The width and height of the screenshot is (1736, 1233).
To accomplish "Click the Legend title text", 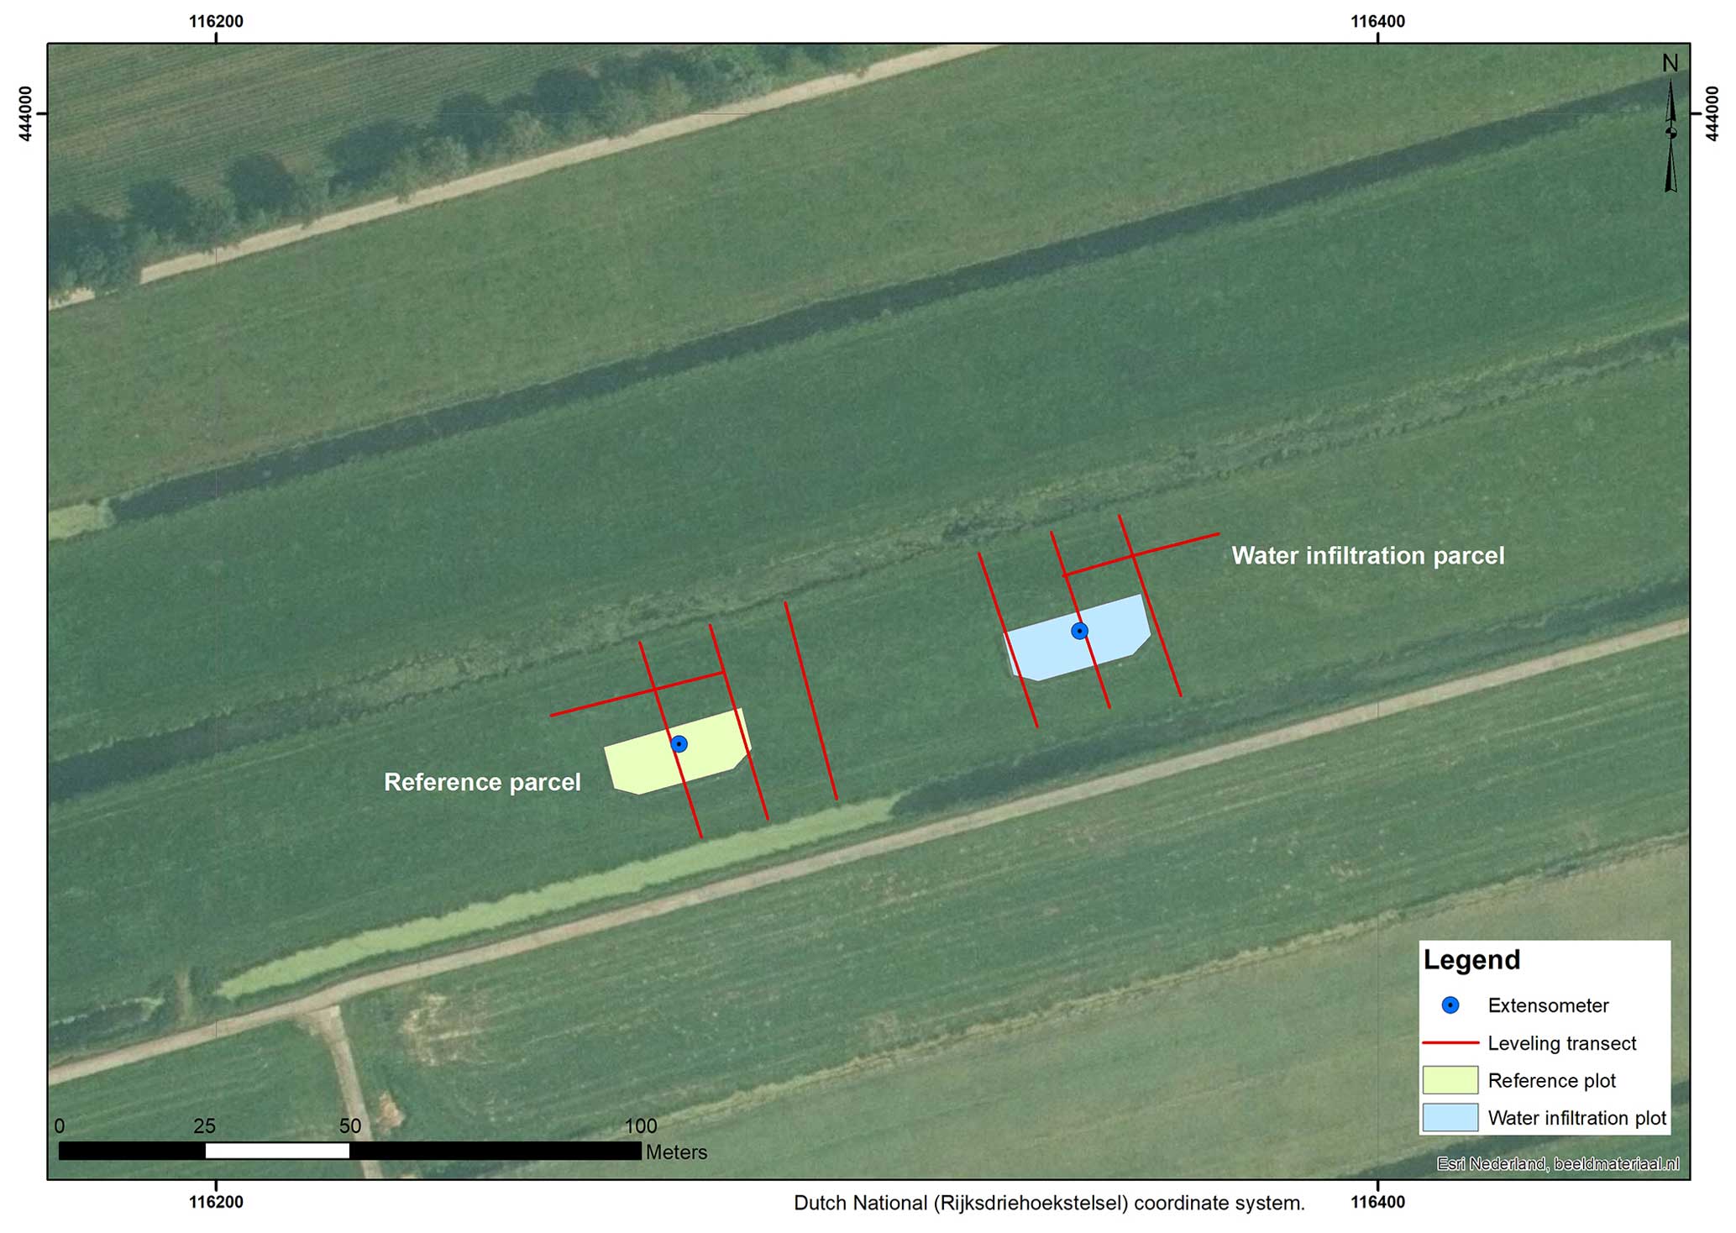I will point(1471,960).
